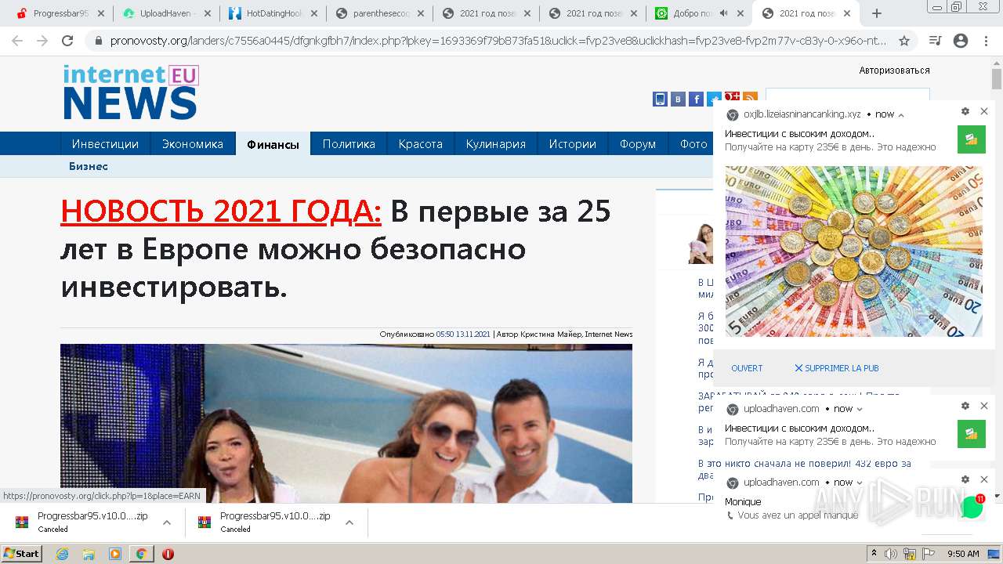The height and width of the screenshot is (564, 1003).
Task: Open the Форум menu item
Action: point(638,144)
